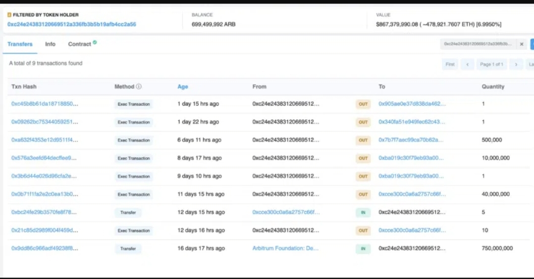The image size is (534, 279).
Task: Select the 10,000,000 quantity value
Action: (x=495, y=158)
